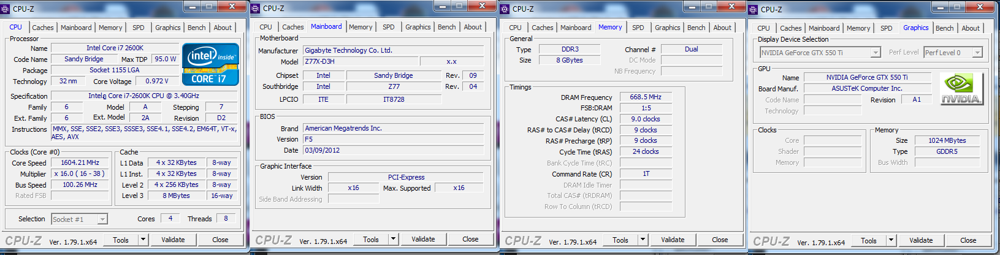This screenshot has width=1000, height=255.
Task: Click the Bus Speed value 100.26 MHz
Action: (x=80, y=185)
